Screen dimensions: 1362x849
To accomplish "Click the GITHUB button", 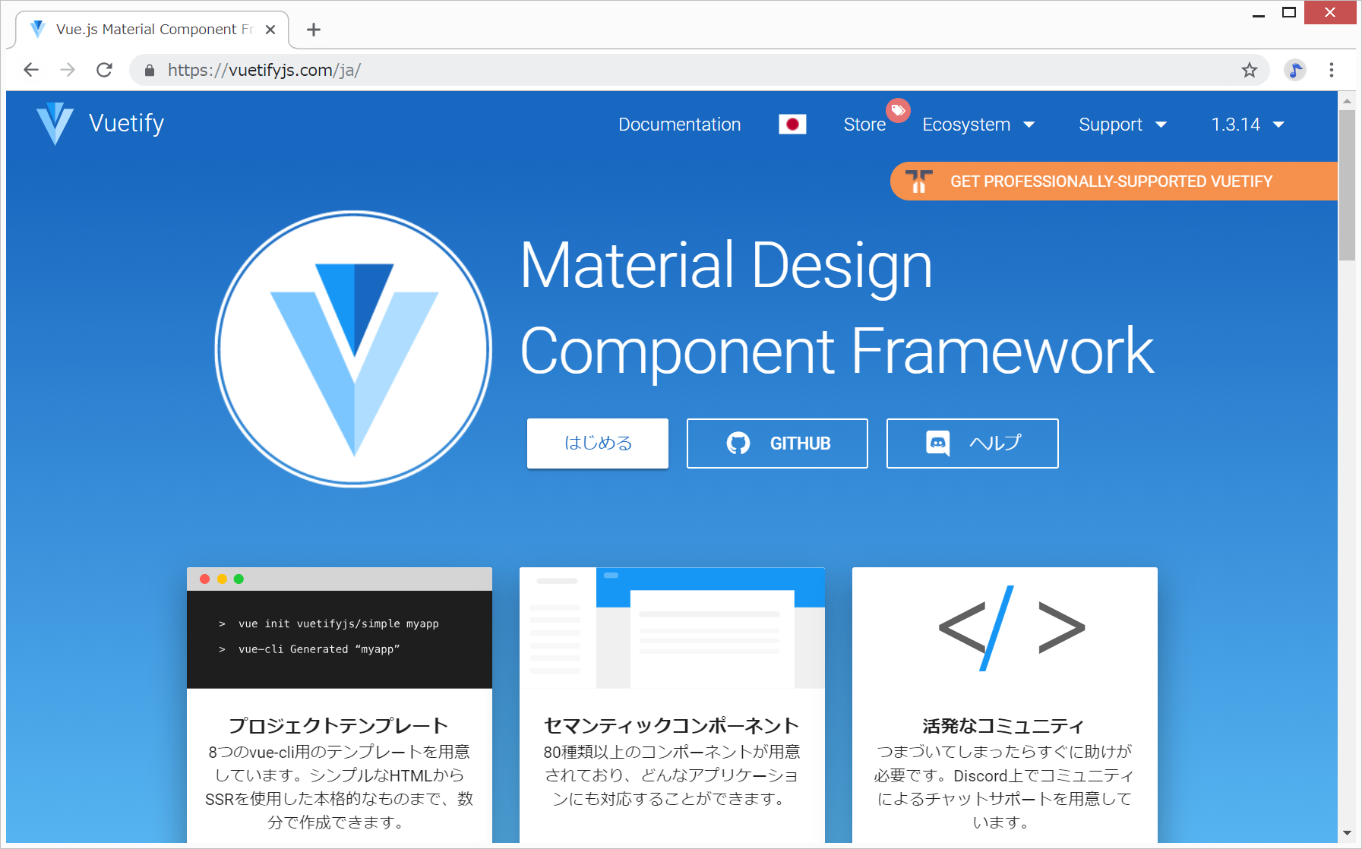I will (777, 443).
